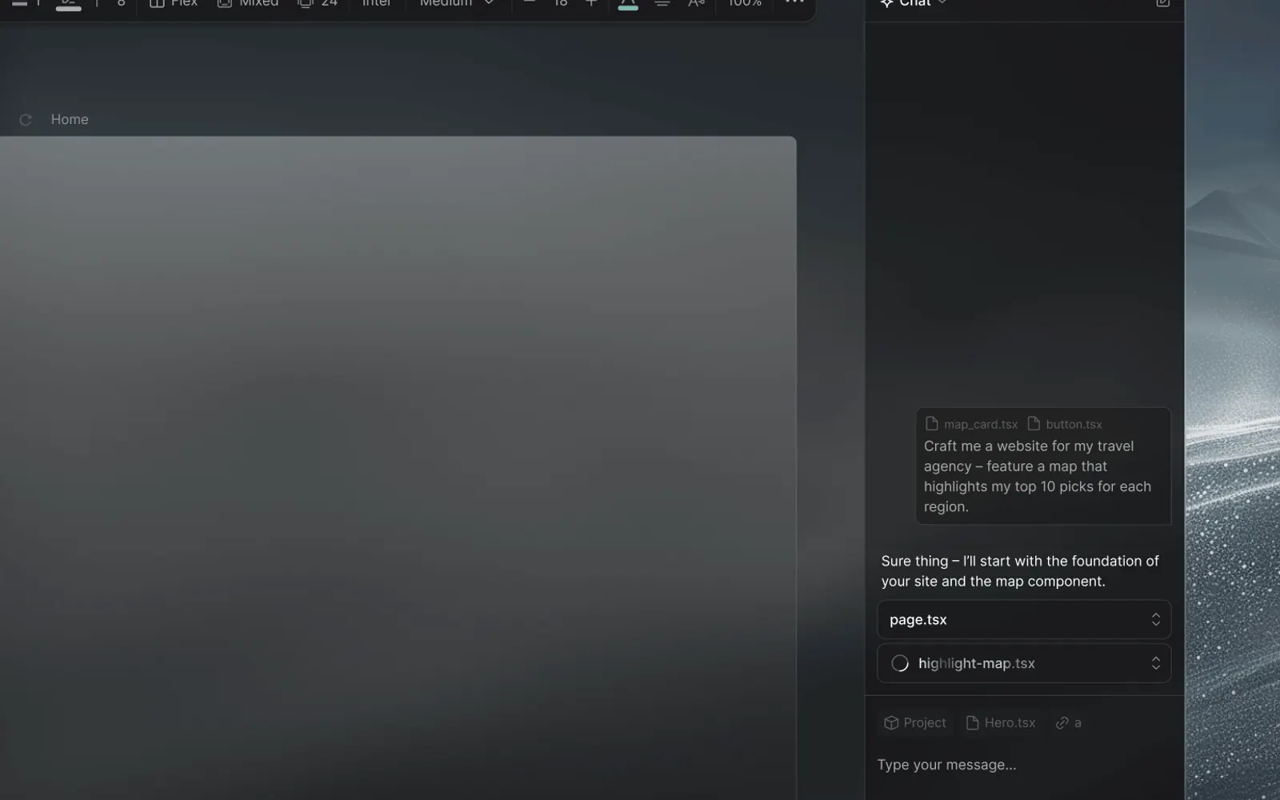Click the Flex layout option
The width and height of the screenshot is (1280, 800).
click(174, 3)
